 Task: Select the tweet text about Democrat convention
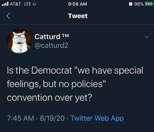point(75,84)
